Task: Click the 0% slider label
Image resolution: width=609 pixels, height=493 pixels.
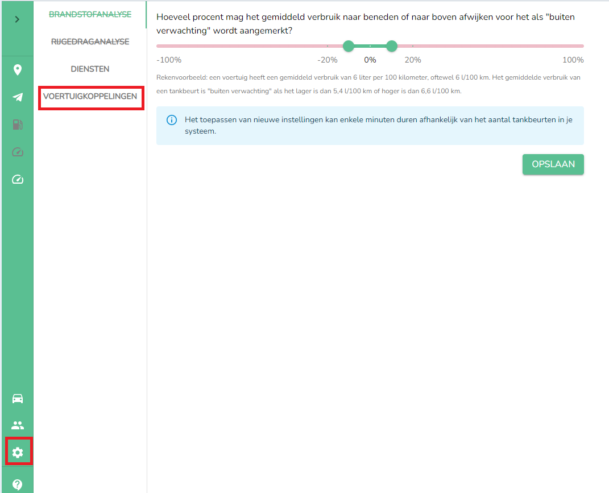Action: tap(370, 60)
